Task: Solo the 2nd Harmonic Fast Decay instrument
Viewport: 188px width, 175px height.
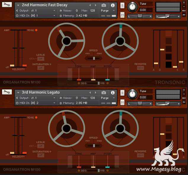Action: [122, 6]
